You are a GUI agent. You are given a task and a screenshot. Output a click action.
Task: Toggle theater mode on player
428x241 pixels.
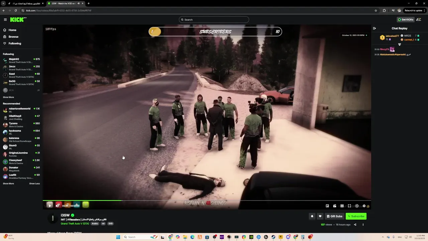342,206
